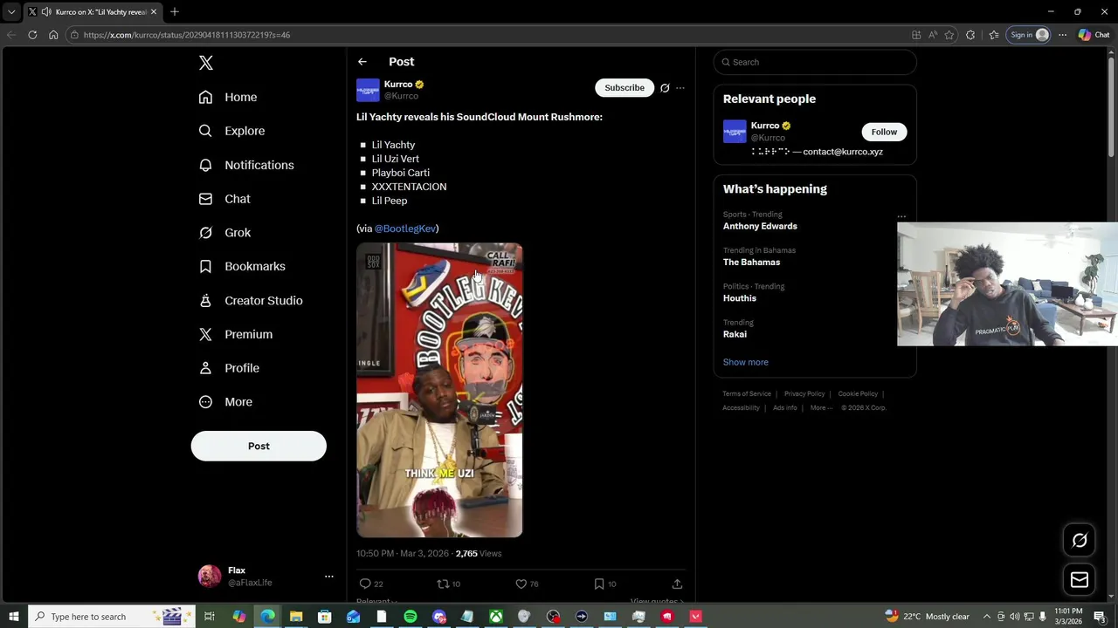Image resolution: width=1118 pixels, height=628 pixels.
Task: Open the floating messages envelope button
Action: point(1080,580)
